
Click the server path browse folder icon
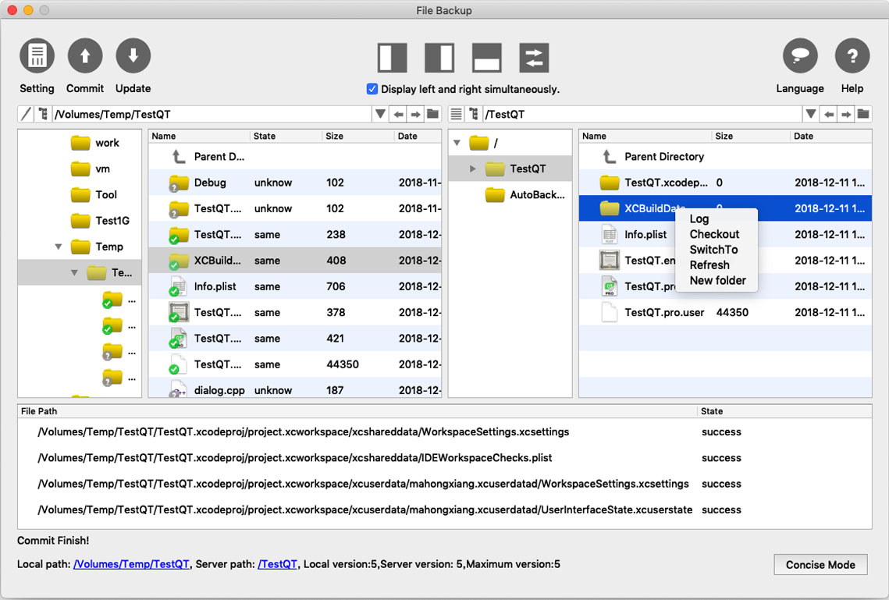(863, 114)
